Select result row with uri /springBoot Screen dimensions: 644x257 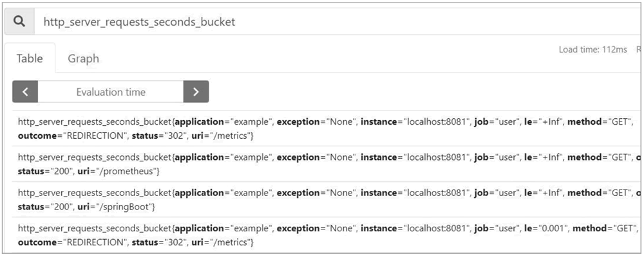pyautogui.click(x=327, y=200)
